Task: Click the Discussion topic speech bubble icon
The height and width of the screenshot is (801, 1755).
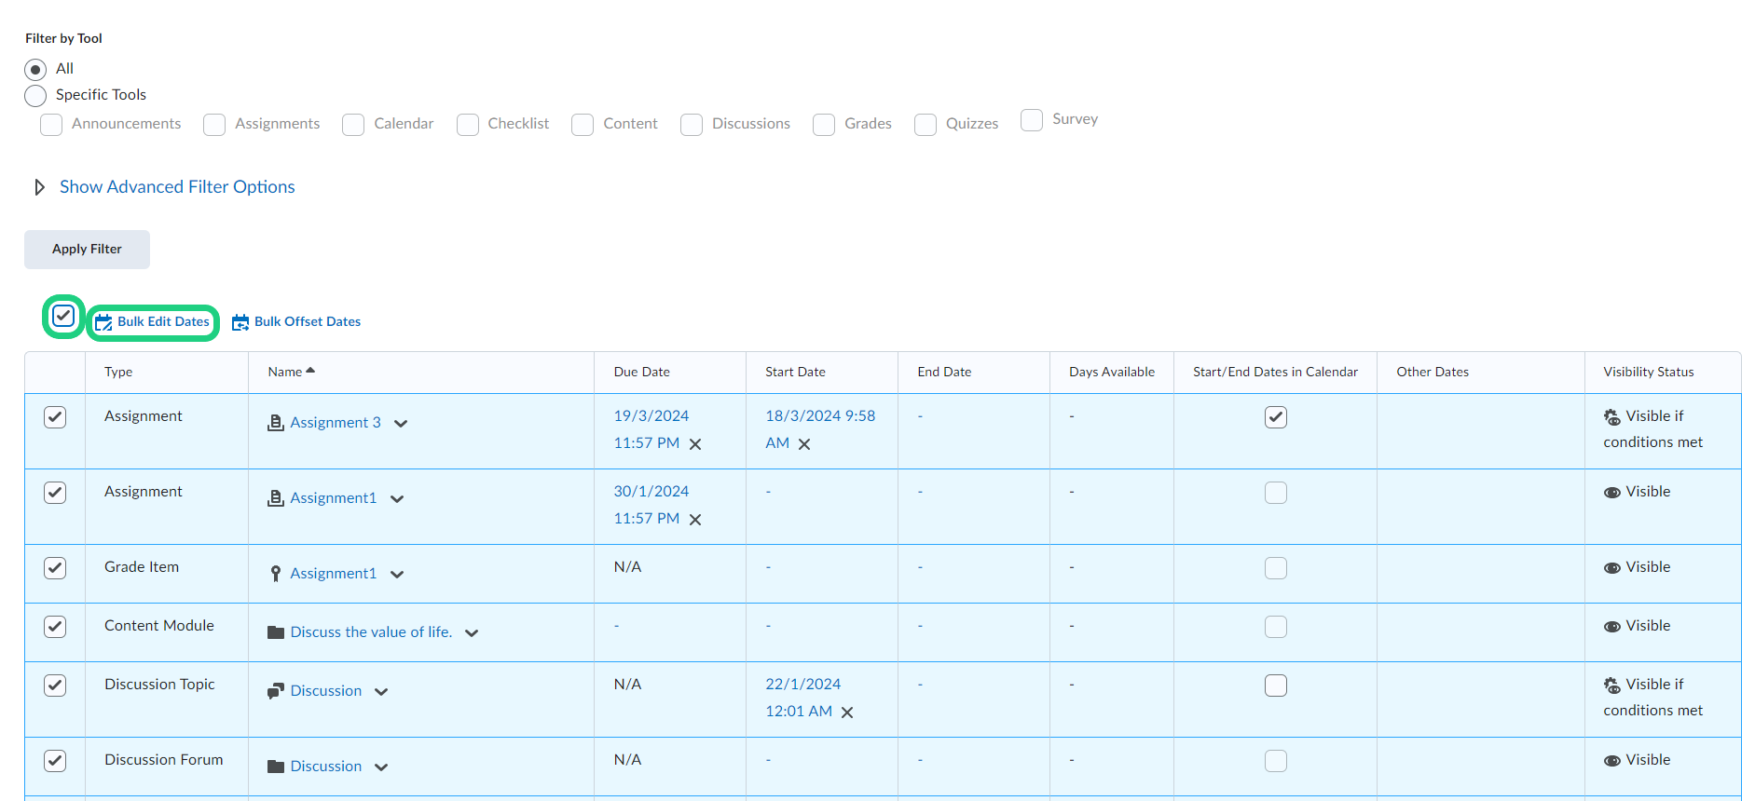Action: point(275,691)
